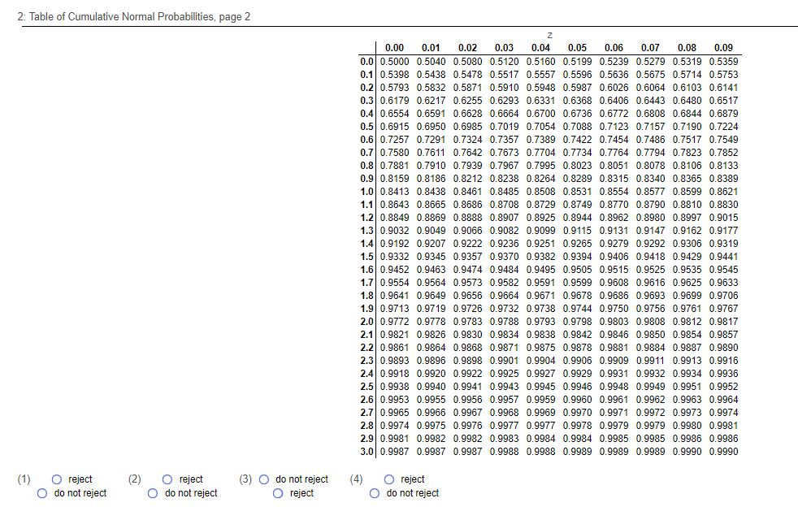Select "do not reject" for question (2)
The image size is (798, 507).
tap(152, 492)
